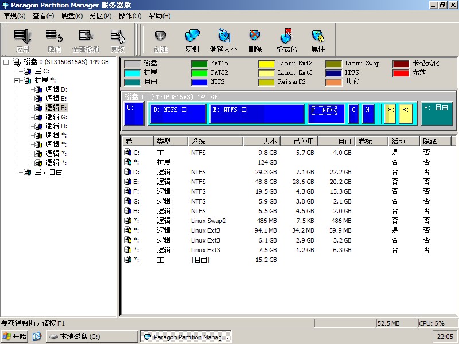Screen dimensions: 459x344
Task: Click the Linux Ext3 legend color swatch
Action: tap(266, 73)
